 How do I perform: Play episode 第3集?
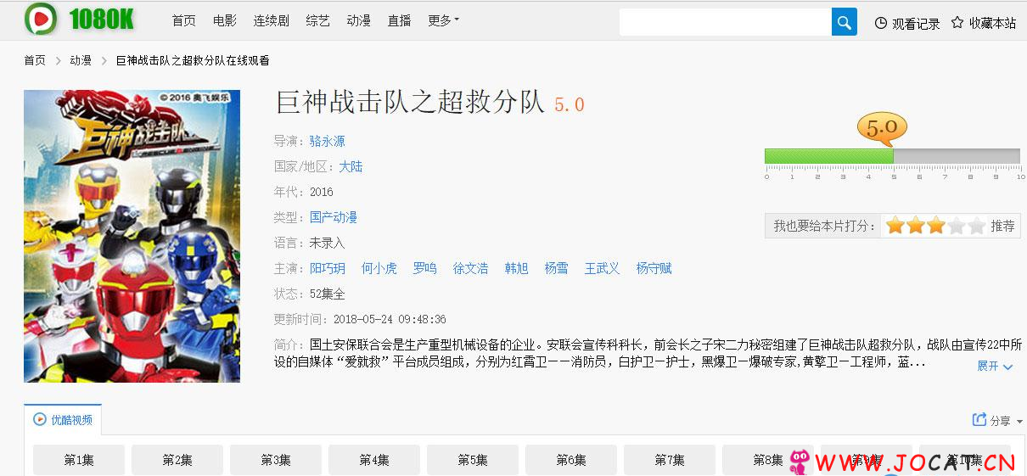coord(276,460)
